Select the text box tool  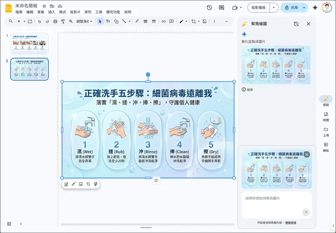[108, 21]
